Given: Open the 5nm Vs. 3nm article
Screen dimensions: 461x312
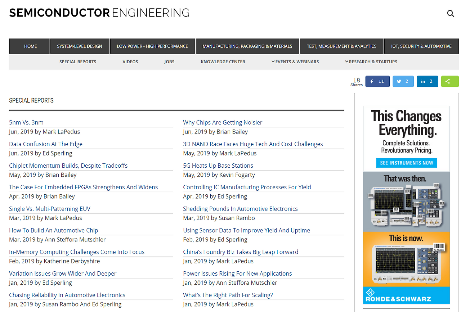Looking at the screenshot, I should coord(26,122).
